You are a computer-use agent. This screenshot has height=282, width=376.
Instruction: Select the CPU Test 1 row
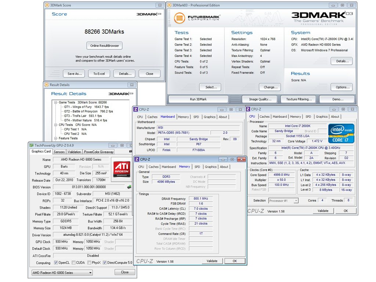[x=75, y=129]
